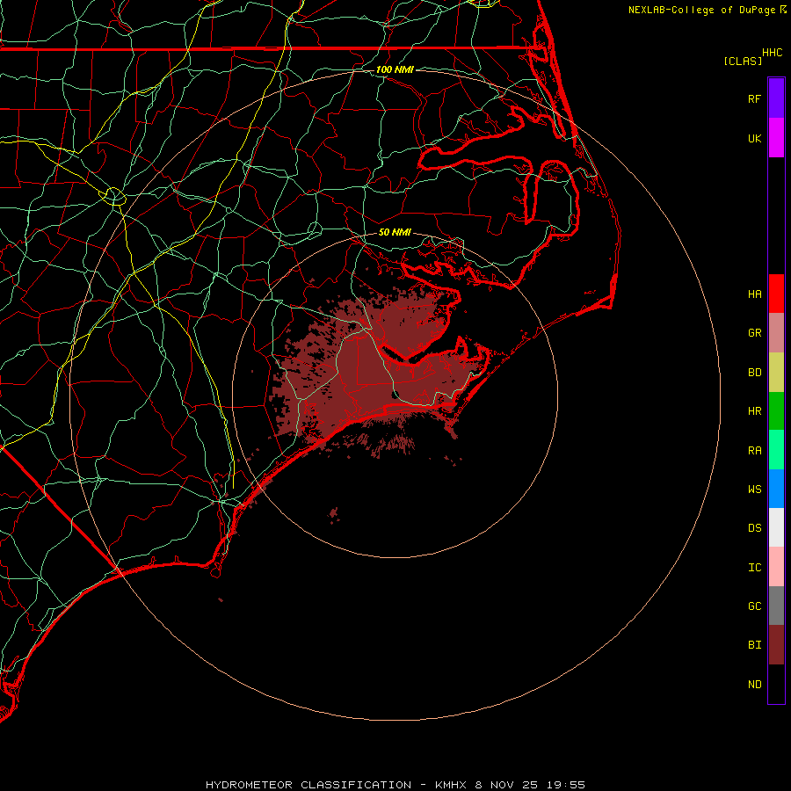Click the ND legend label
Image resolution: width=791 pixels, height=791 pixels.
[x=755, y=685]
